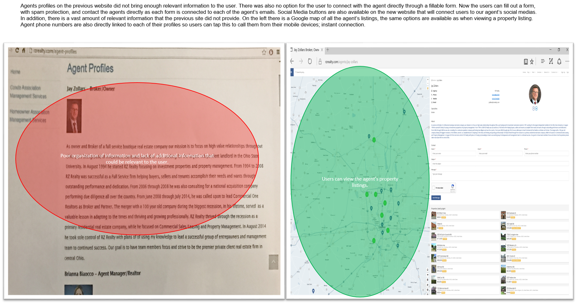577x304 pixels.
Task: Open the agent's Facebook social icon
Action: 533,108
